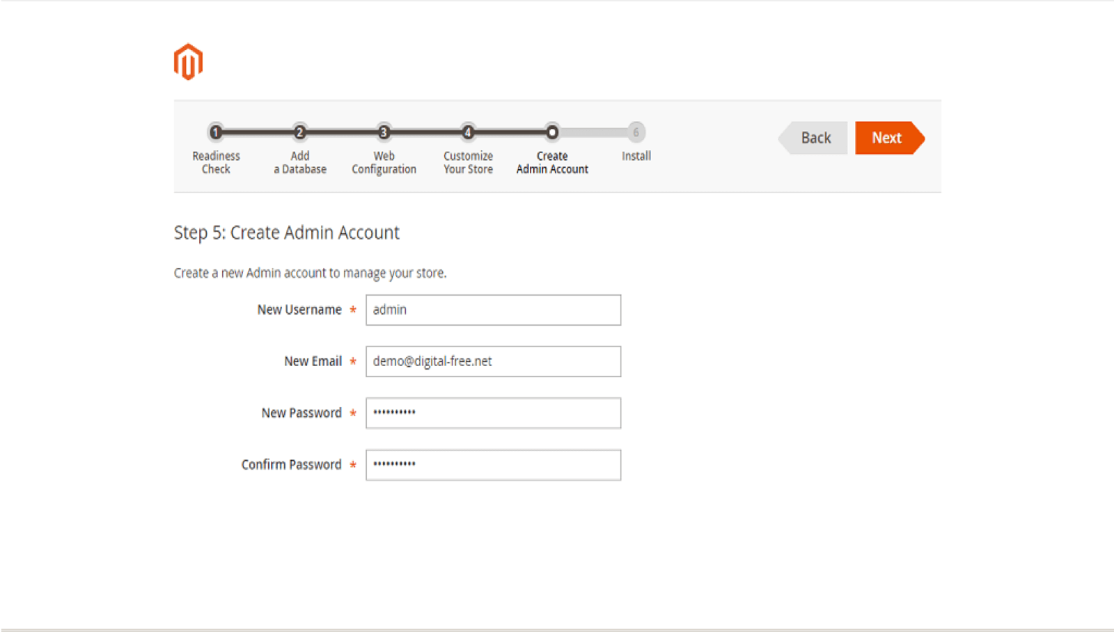The width and height of the screenshot is (1114, 632).
Task: Click the step 2 circle marker
Action: (300, 132)
